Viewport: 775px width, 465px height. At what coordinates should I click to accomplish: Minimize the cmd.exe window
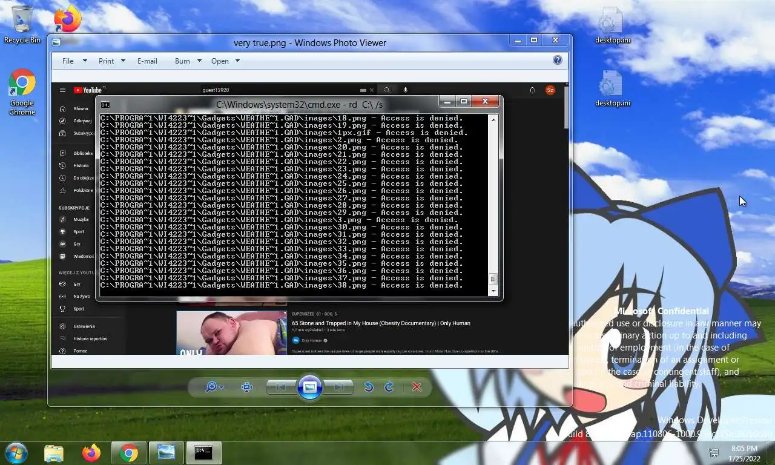447,102
